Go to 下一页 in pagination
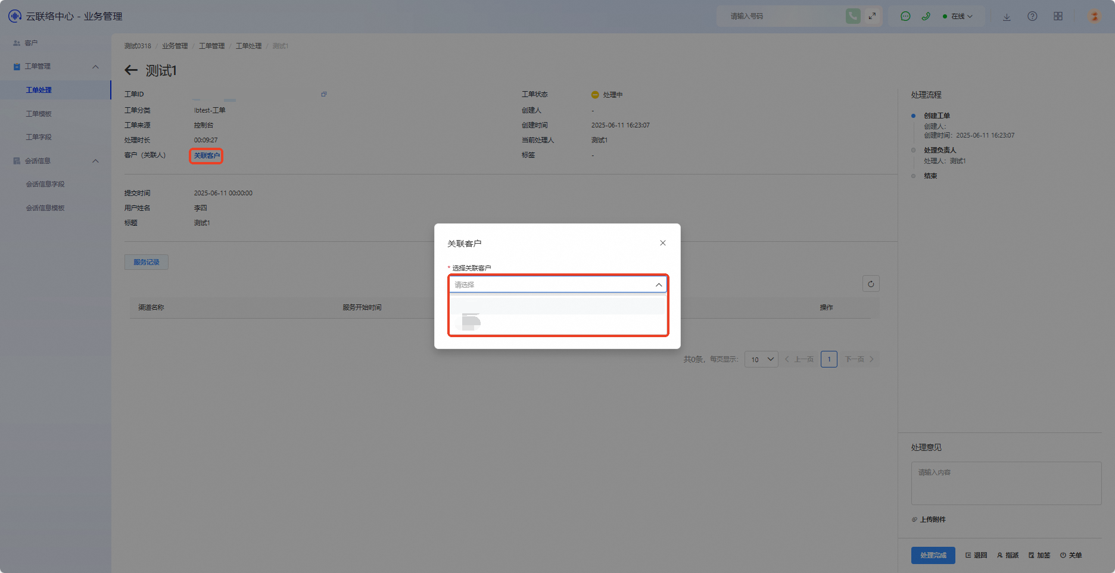Screen dimensions: 1115x573 point(859,359)
